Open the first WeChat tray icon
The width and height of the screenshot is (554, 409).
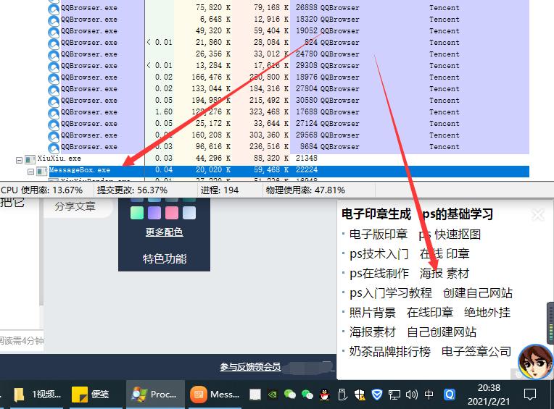[x=290, y=395]
